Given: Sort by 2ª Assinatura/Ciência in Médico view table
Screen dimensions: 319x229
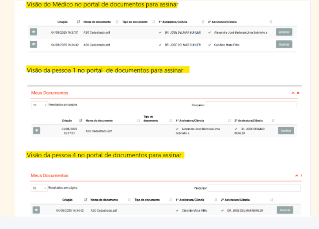Looking at the screenshot, I should pos(270,22).
